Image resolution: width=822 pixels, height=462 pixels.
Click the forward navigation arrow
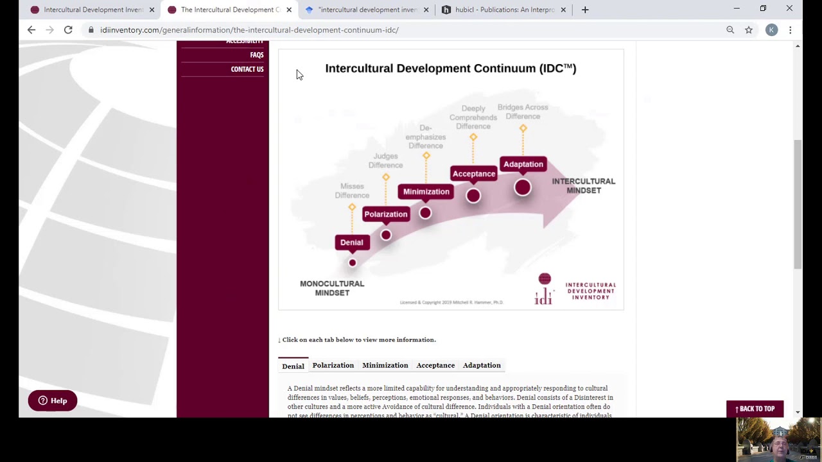click(x=49, y=30)
